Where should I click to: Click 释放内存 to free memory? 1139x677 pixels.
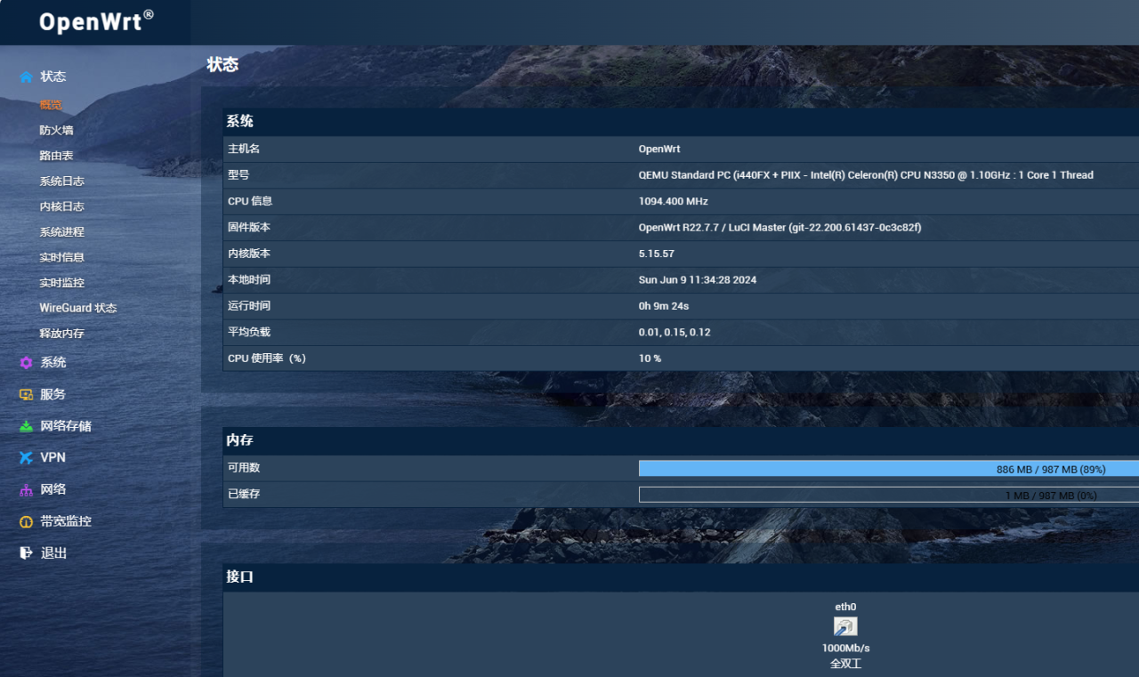pyautogui.click(x=61, y=334)
